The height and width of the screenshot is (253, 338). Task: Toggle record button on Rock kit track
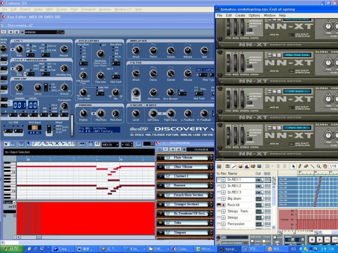tap(223, 205)
